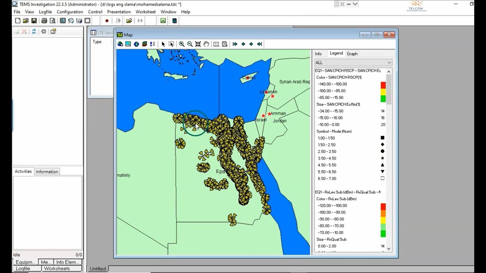Image resolution: width=486 pixels, height=273 pixels.
Task: Switch to the Info tab in Map window
Action: (x=318, y=54)
